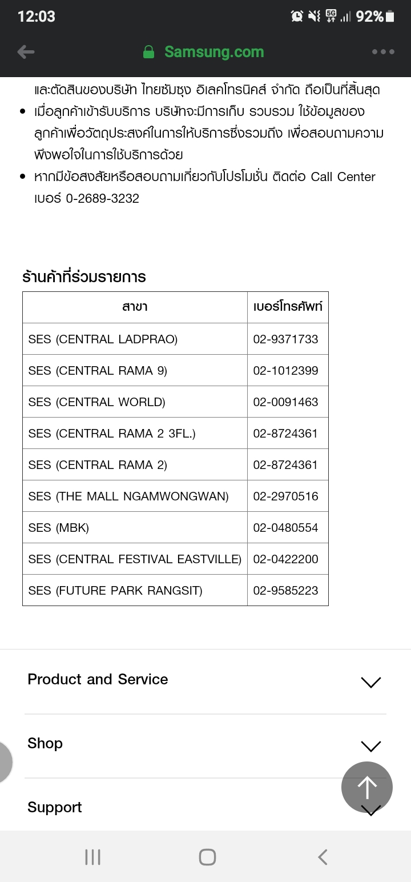This screenshot has width=411, height=882.
Task: Tap the Samsung.com address bar
Action: pyautogui.click(x=213, y=52)
